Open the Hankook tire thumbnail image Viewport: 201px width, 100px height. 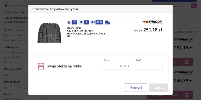pyautogui.click(x=49, y=33)
